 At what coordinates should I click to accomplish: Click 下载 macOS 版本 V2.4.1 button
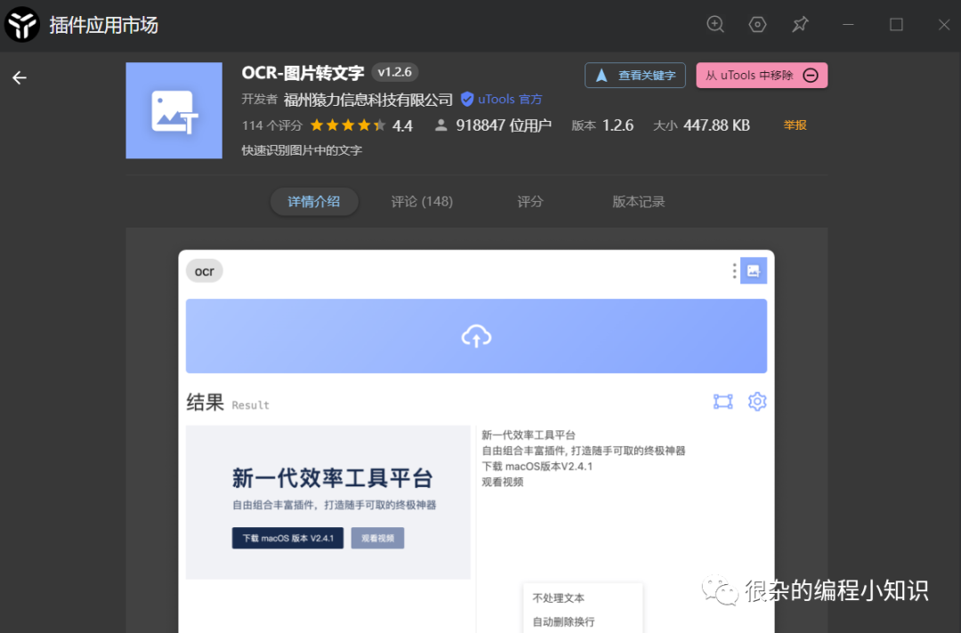pos(287,538)
